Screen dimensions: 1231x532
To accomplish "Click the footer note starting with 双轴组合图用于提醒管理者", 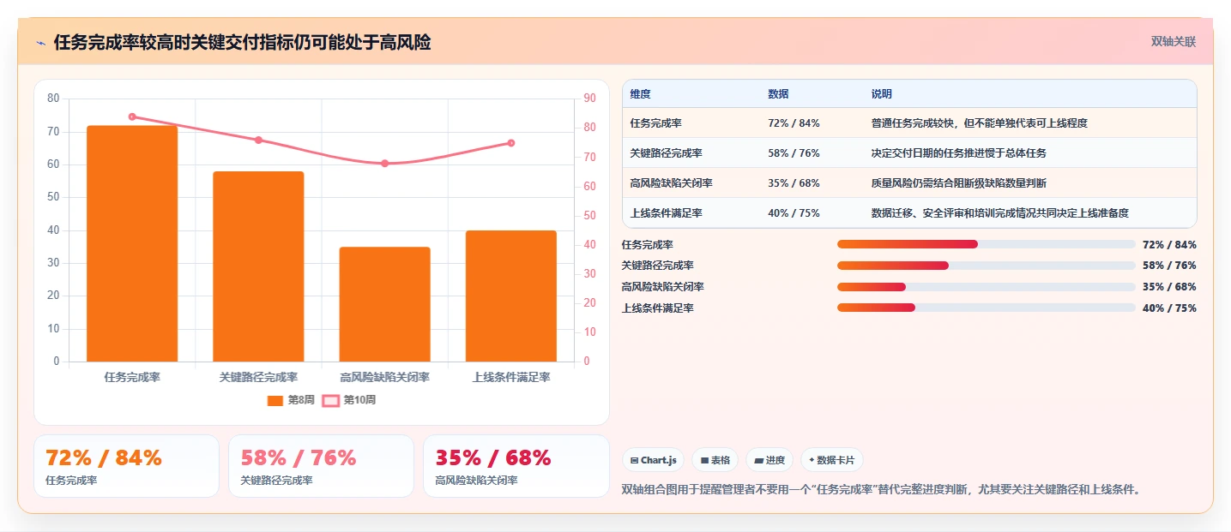I will click(884, 490).
